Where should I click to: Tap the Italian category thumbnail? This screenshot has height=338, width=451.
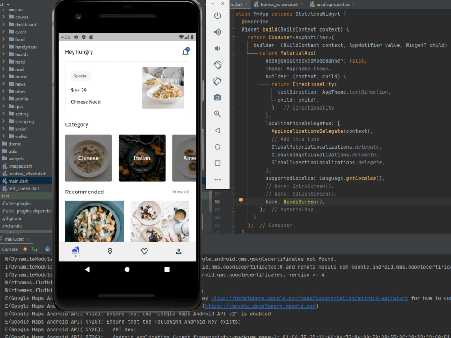tap(142, 158)
